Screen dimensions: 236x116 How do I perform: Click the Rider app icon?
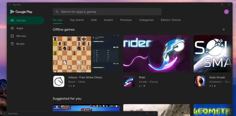pyautogui.click(x=129, y=81)
